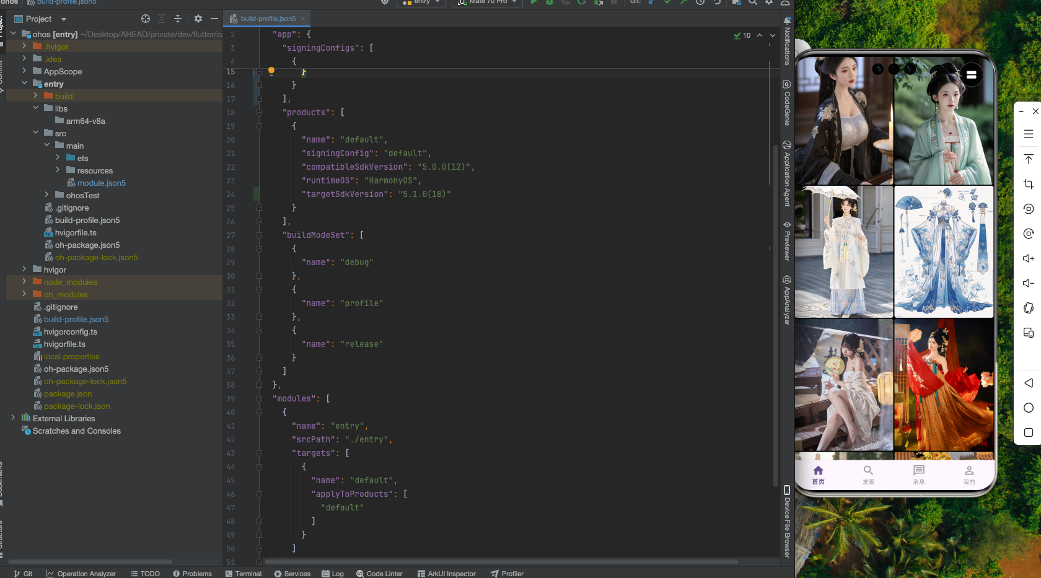Collapse the entry folder in project tree

[x=24, y=84]
